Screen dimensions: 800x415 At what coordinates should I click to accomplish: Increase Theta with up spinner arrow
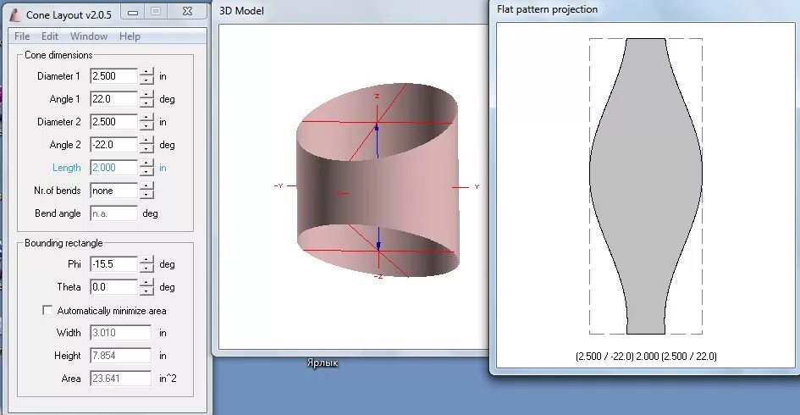pos(146,284)
